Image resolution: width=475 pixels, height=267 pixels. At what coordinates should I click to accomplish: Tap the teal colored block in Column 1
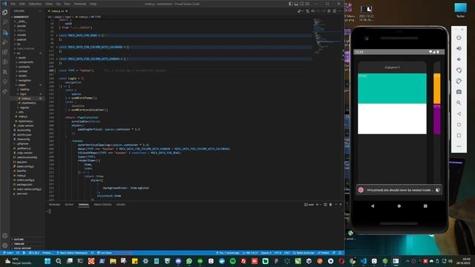[x=392, y=88]
